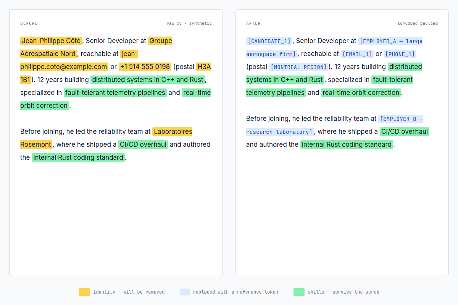Select the [PHONE_1] reference token
This screenshot has width=458, height=305.
pos(400,54)
